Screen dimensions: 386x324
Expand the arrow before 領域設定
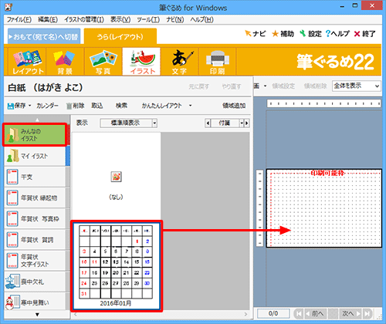point(265,86)
